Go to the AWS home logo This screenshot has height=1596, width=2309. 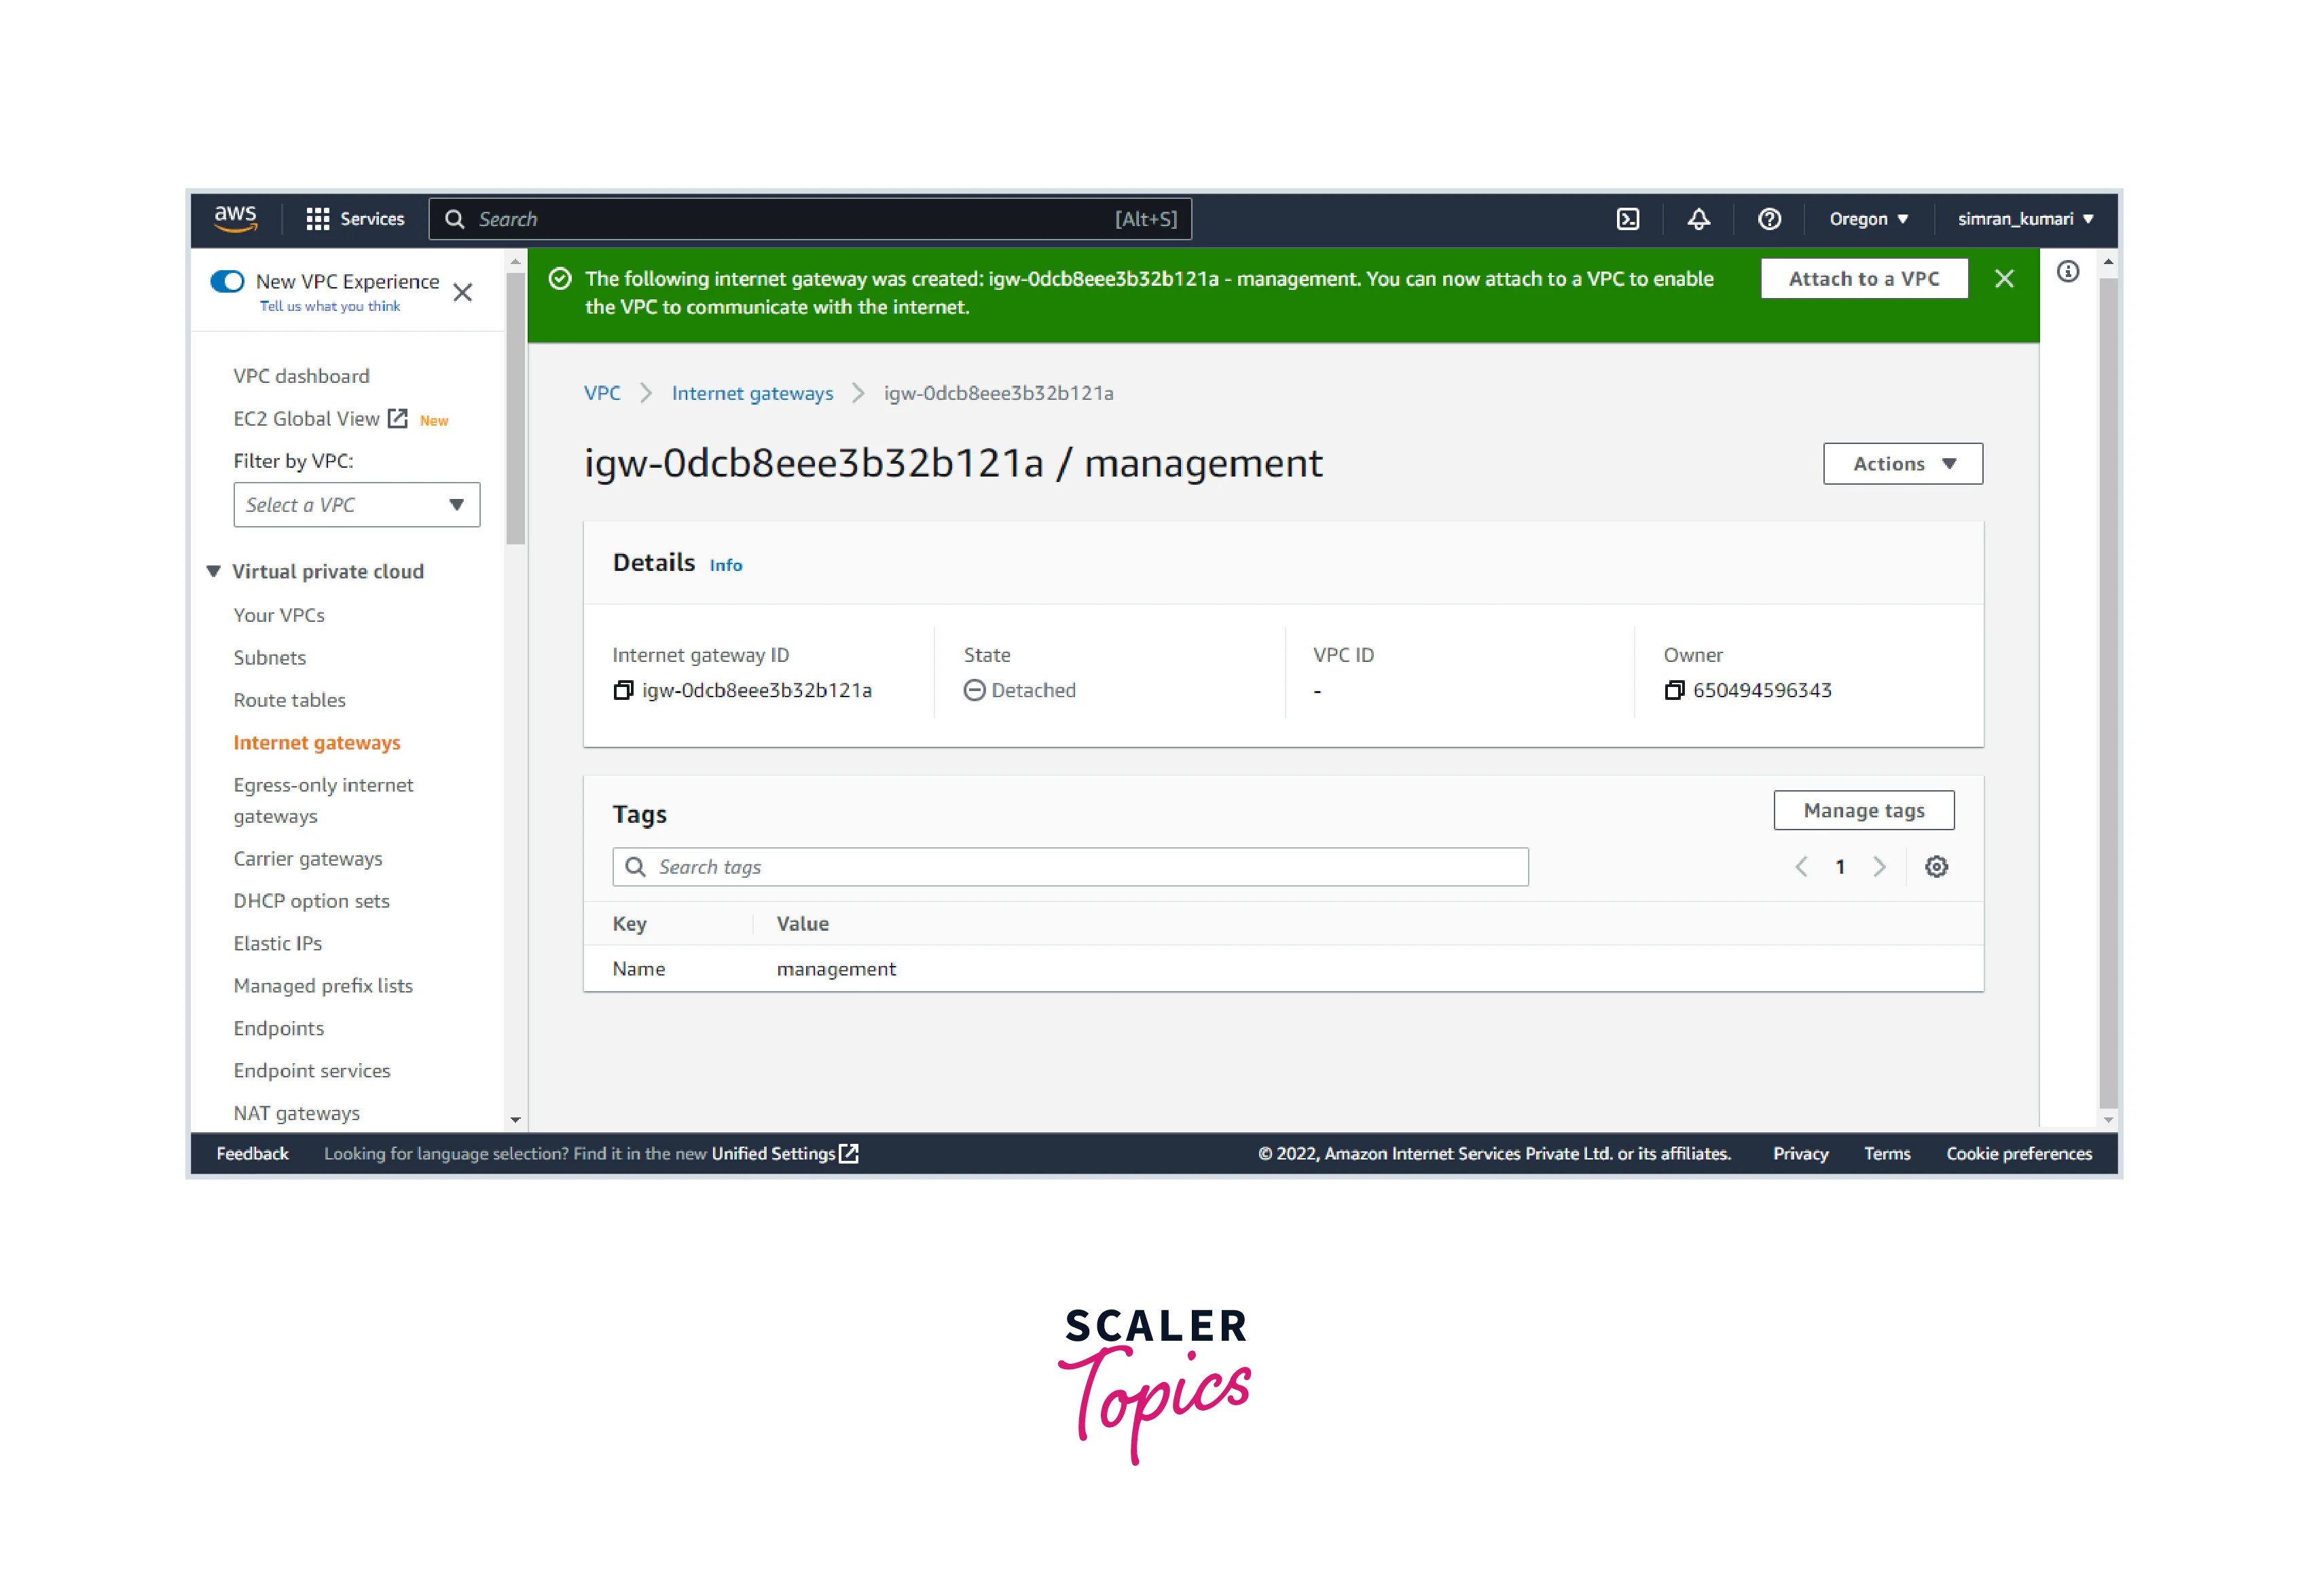click(235, 218)
